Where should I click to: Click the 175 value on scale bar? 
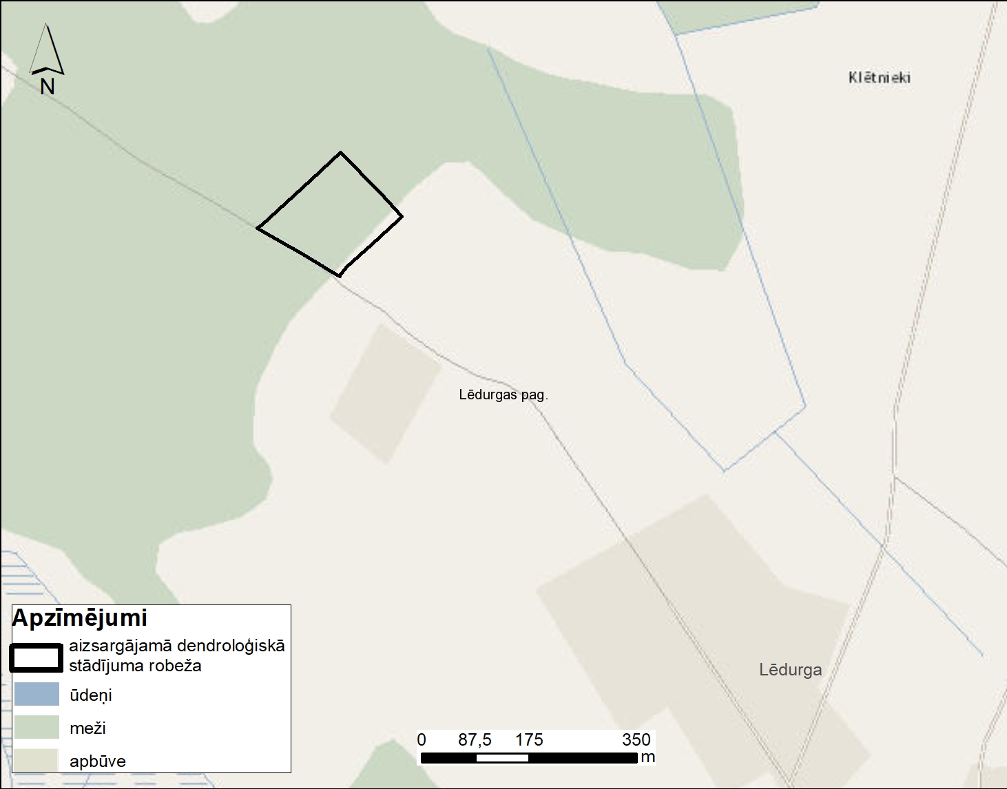click(529, 739)
